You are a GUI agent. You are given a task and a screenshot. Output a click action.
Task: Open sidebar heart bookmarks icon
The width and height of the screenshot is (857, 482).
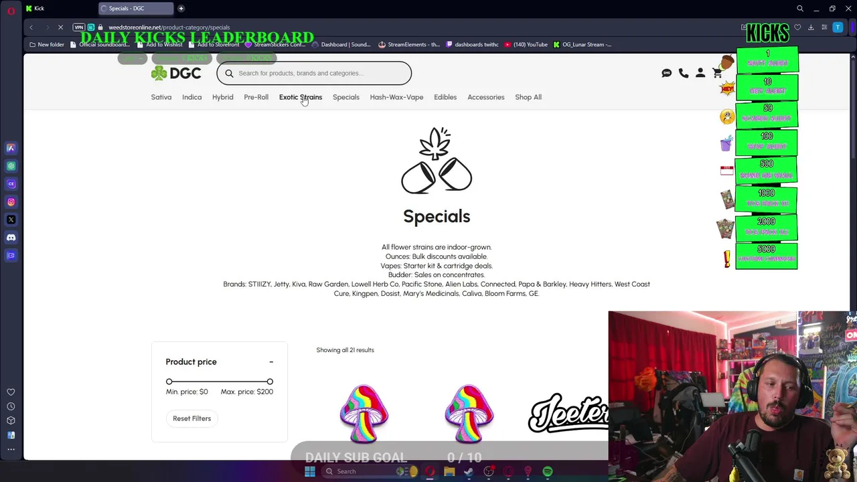tap(11, 392)
